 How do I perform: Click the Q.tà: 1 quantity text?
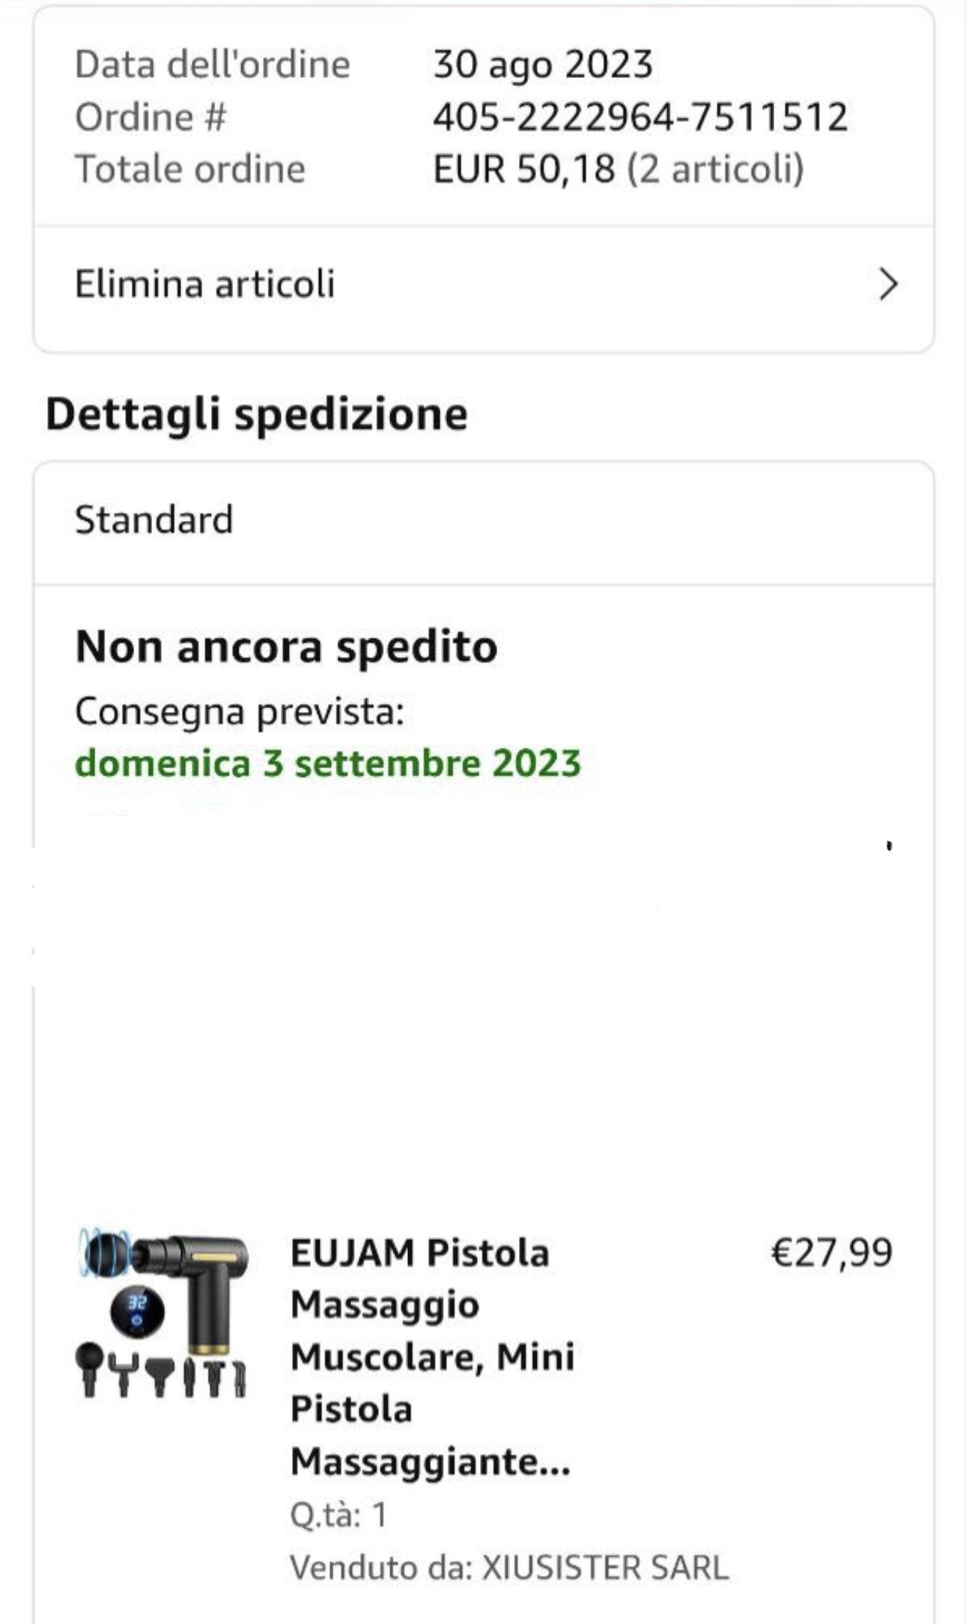click(338, 1515)
